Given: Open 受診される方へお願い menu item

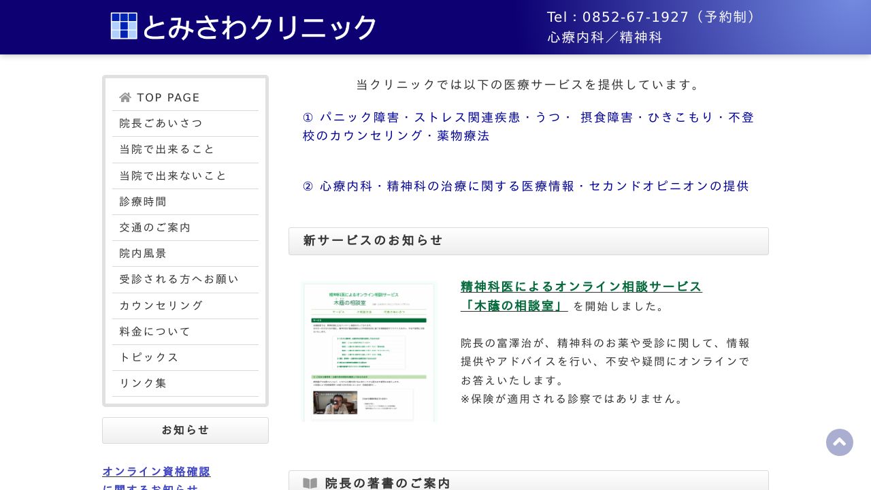Looking at the screenshot, I should tap(180, 279).
